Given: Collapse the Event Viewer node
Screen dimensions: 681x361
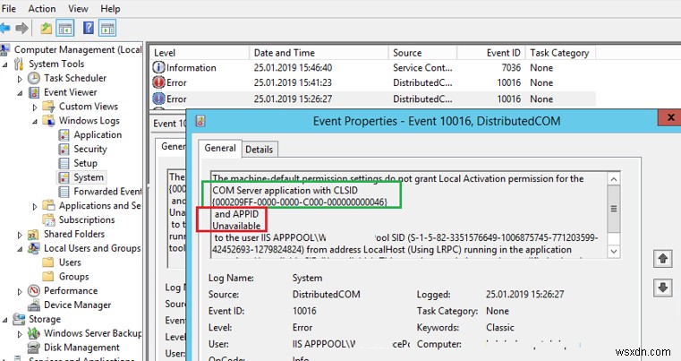Looking at the screenshot, I should click(x=20, y=93).
